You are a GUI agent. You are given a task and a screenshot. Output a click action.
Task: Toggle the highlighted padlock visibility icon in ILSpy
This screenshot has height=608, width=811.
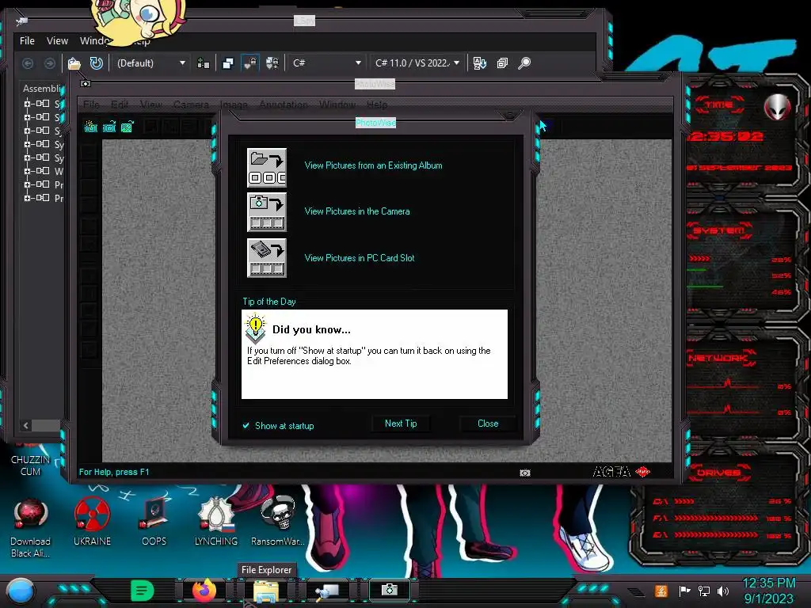point(249,63)
